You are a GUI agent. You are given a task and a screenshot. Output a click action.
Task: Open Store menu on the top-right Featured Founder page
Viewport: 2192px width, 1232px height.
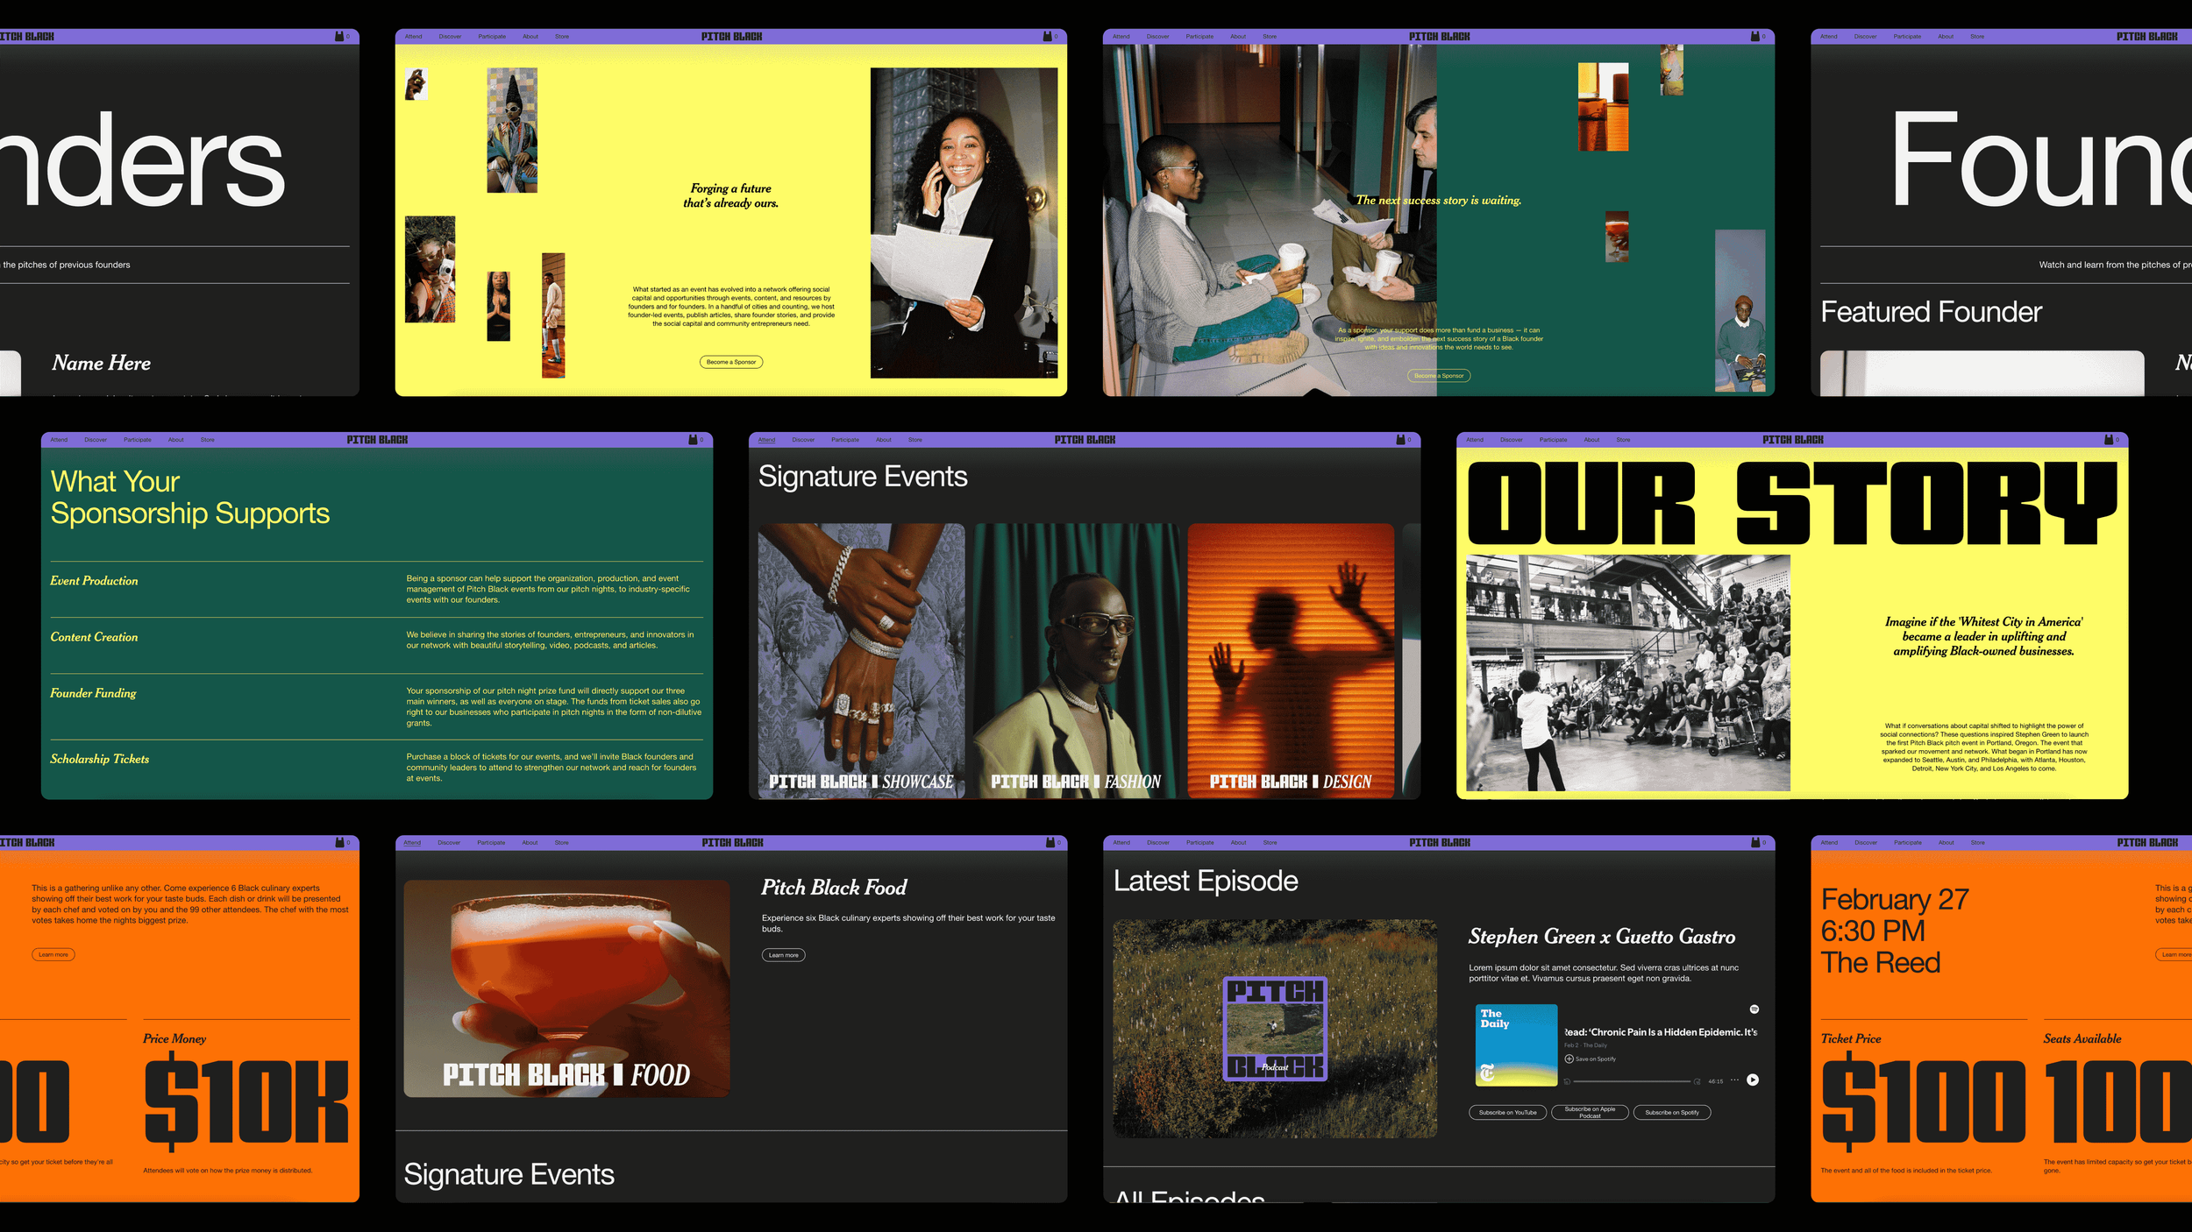(x=1977, y=37)
